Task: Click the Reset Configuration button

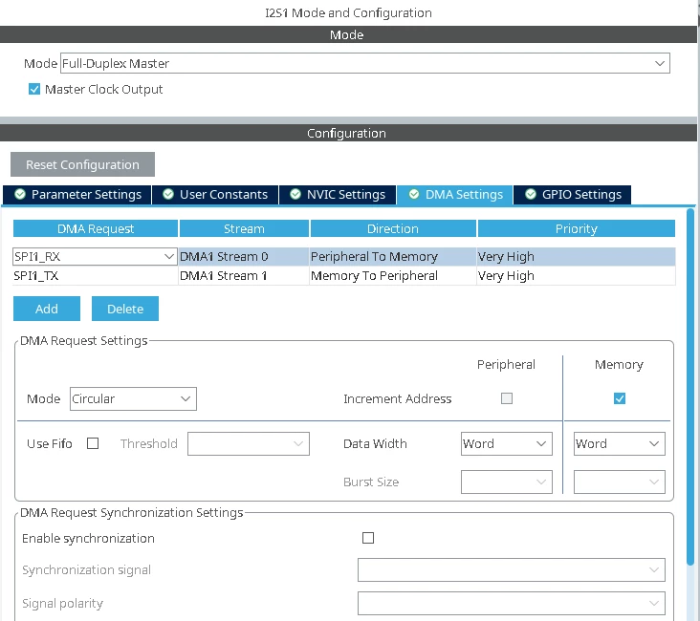Action: tap(82, 164)
